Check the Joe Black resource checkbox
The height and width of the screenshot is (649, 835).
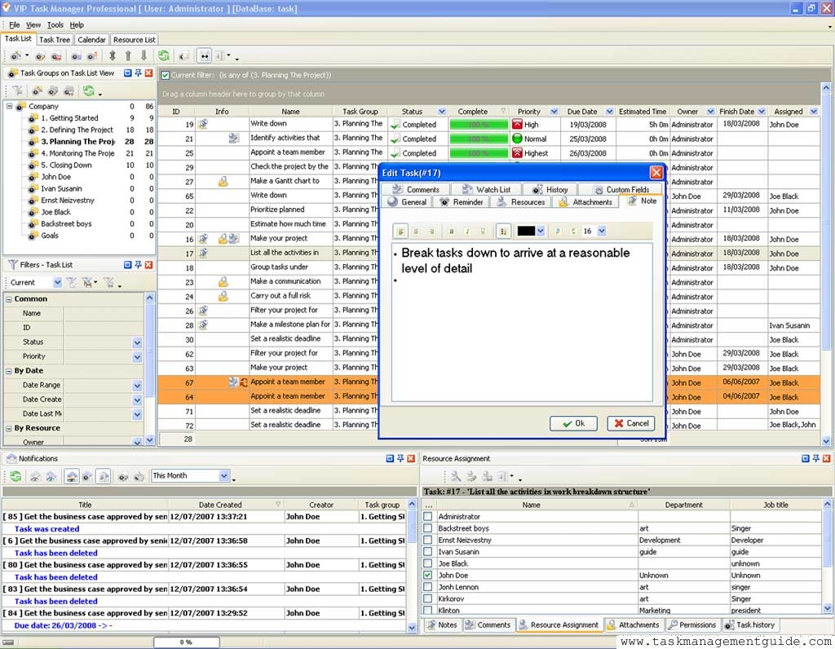point(427,563)
